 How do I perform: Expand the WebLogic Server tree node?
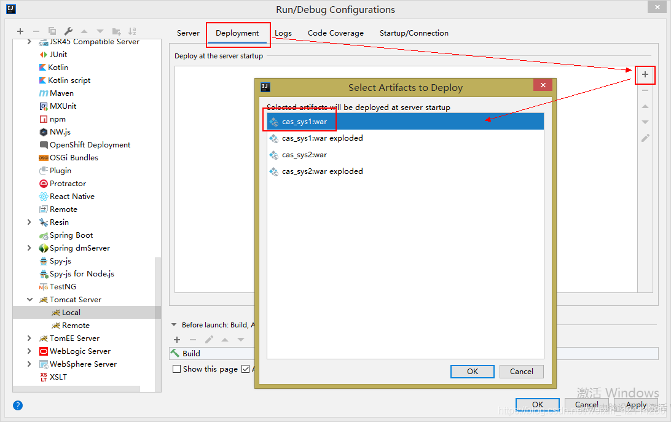coord(29,351)
